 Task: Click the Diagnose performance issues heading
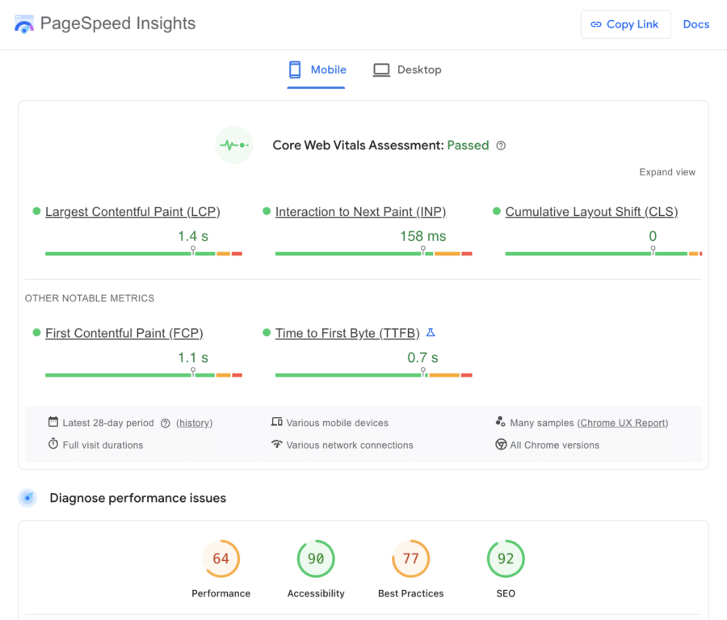pos(137,498)
